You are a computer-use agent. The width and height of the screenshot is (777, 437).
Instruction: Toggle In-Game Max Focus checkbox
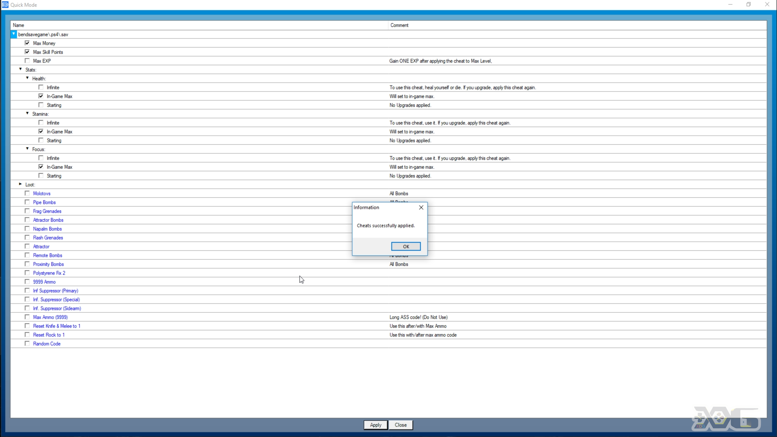click(41, 166)
